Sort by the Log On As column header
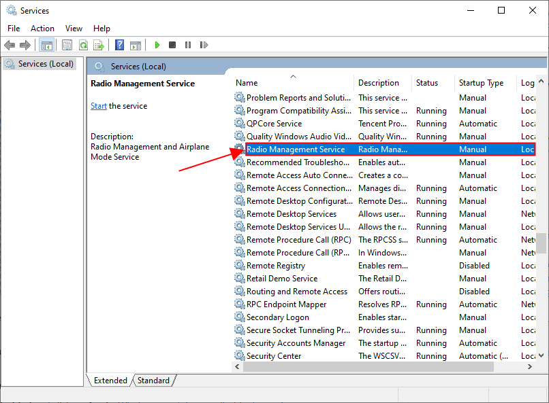 527,83
